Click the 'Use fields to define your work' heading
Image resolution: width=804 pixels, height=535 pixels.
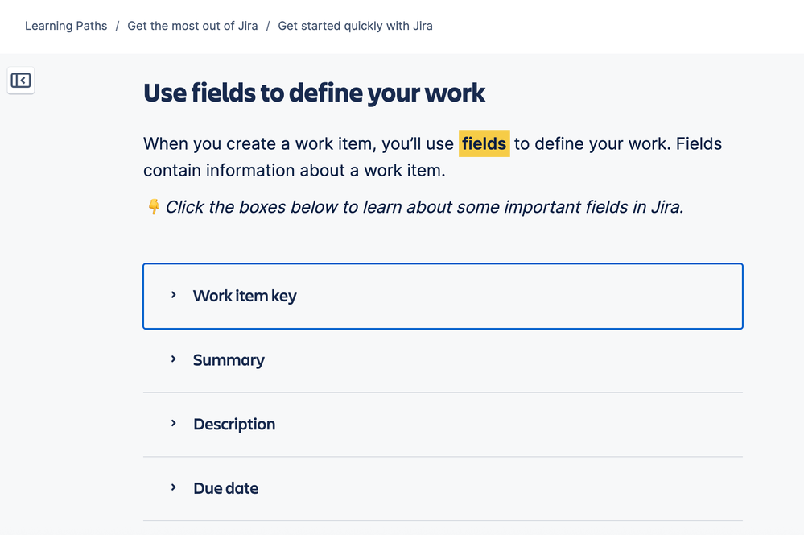click(x=314, y=93)
